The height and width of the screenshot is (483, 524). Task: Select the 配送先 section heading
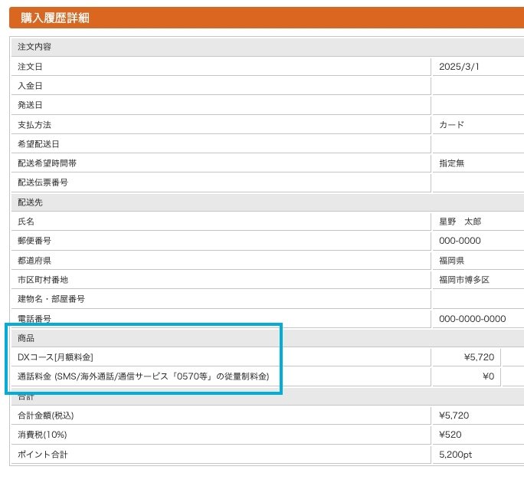[x=30, y=202]
